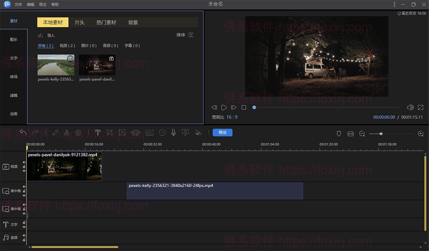Viewport: 429px width, 251px height.
Task: Select the crop tool
Action: pyautogui.click(x=110, y=132)
